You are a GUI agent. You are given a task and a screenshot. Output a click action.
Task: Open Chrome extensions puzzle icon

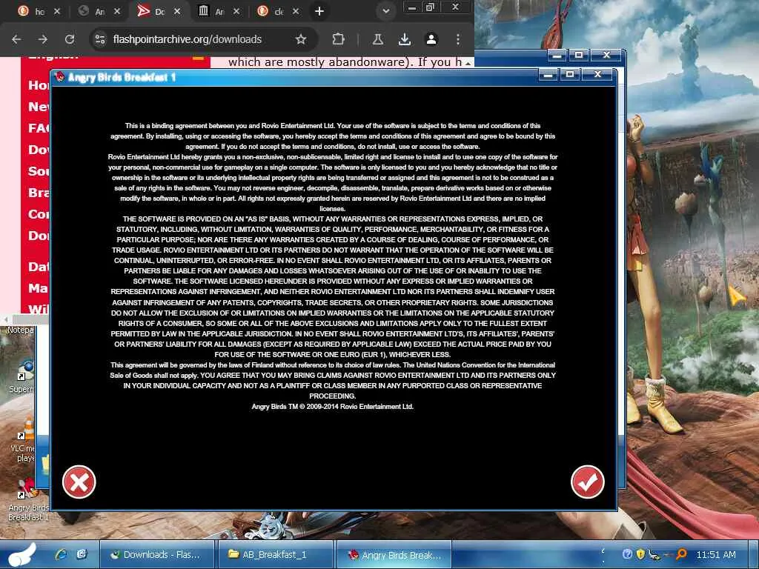coord(338,39)
